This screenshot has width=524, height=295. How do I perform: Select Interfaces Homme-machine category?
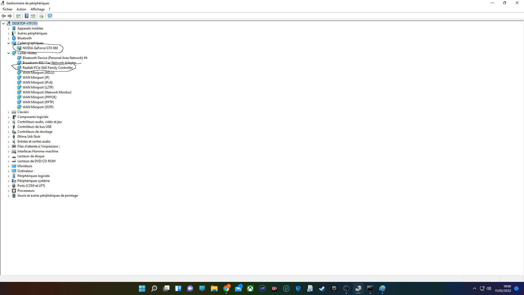coord(38,151)
